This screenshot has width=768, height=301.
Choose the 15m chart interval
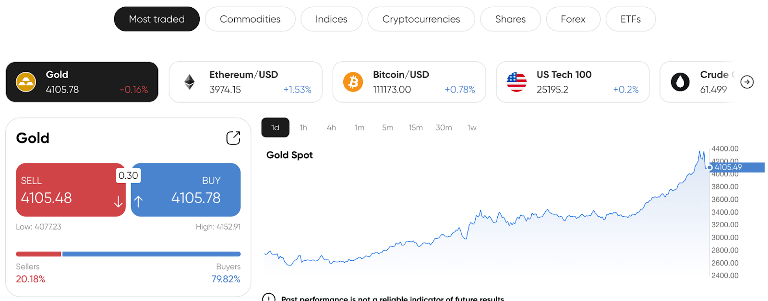click(x=416, y=127)
